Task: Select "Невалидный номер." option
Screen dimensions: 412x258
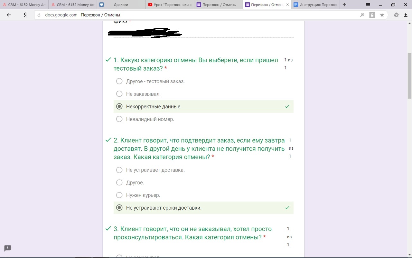Action: [x=119, y=119]
